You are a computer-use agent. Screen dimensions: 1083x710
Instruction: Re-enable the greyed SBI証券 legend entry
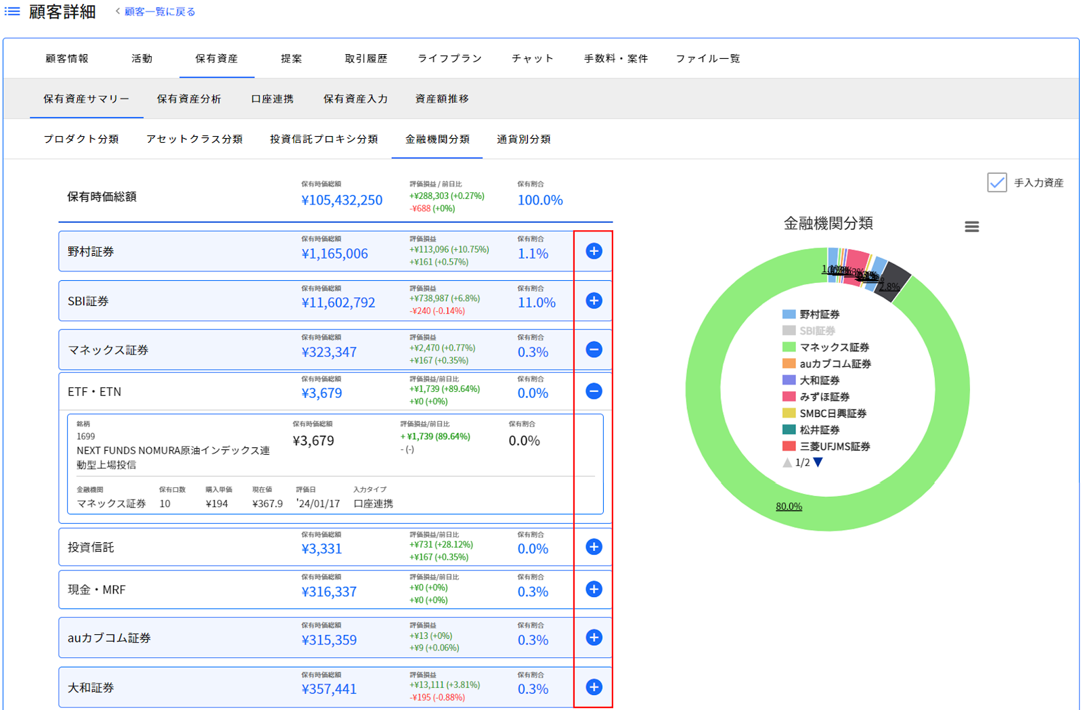point(809,331)
